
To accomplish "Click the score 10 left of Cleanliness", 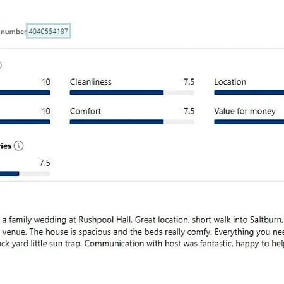I will [46, 82].
